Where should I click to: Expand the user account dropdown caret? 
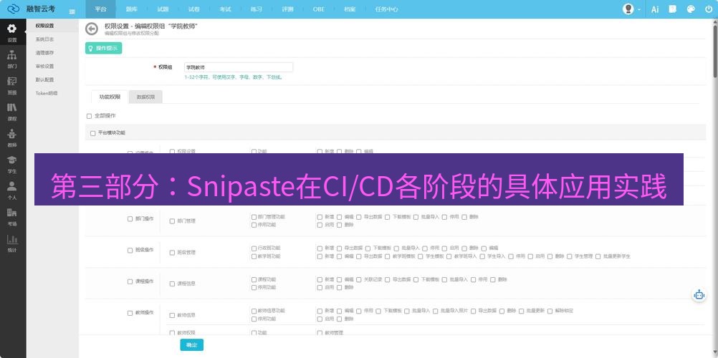(x=638, y=9)
